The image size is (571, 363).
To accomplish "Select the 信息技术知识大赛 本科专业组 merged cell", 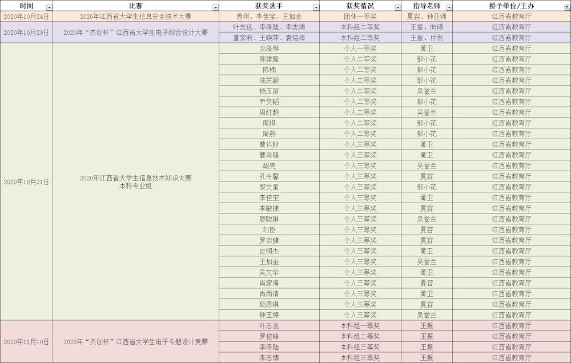I will point(136,182).
